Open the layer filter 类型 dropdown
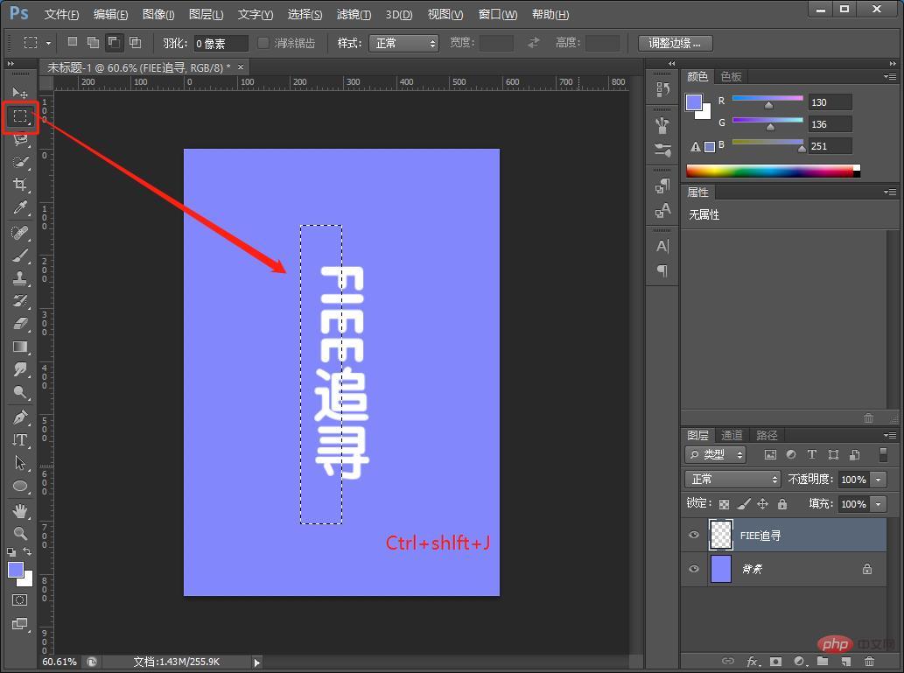Image resolution: width=904 pixels, height=673 pixels. pos(716,454)
